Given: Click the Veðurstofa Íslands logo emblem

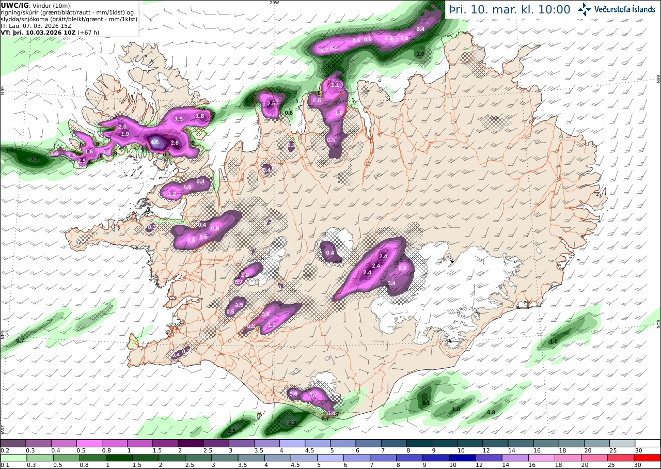Looking at the screenshot, I should coord(585,9).
